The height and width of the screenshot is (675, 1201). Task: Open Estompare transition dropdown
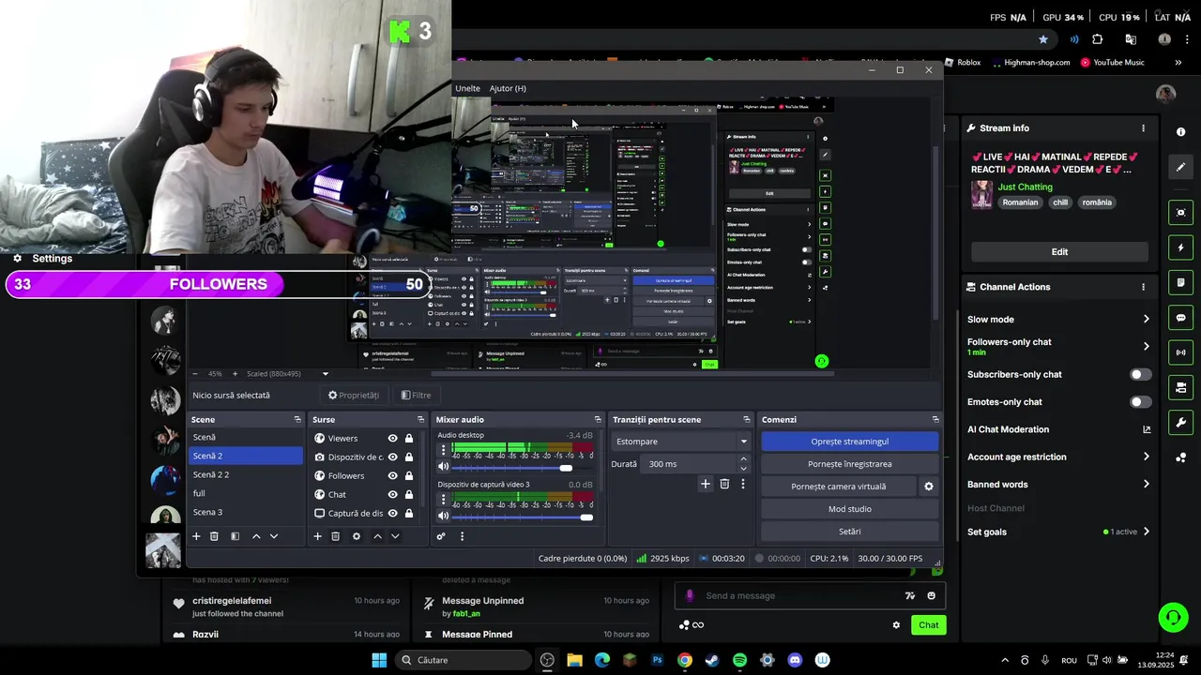pyautogui.click(x=681, y=442)
